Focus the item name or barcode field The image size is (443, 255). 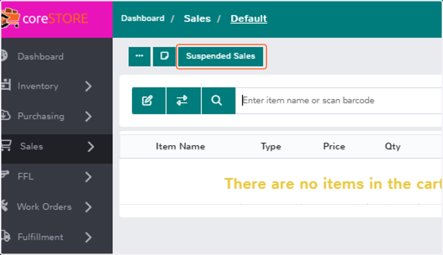[x=339, y=101]
